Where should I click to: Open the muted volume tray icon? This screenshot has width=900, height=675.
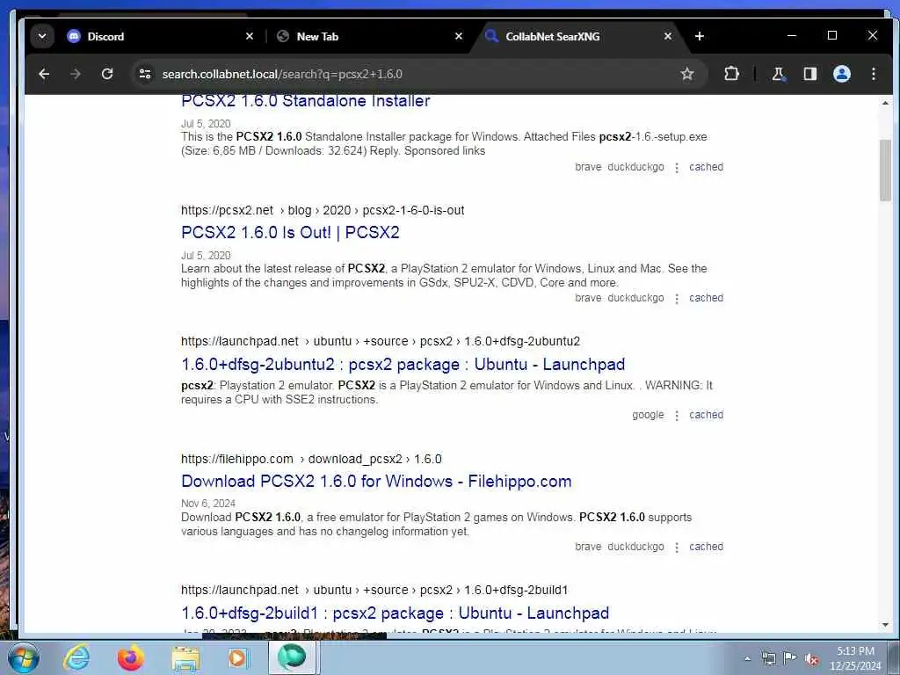pos(811,659)
